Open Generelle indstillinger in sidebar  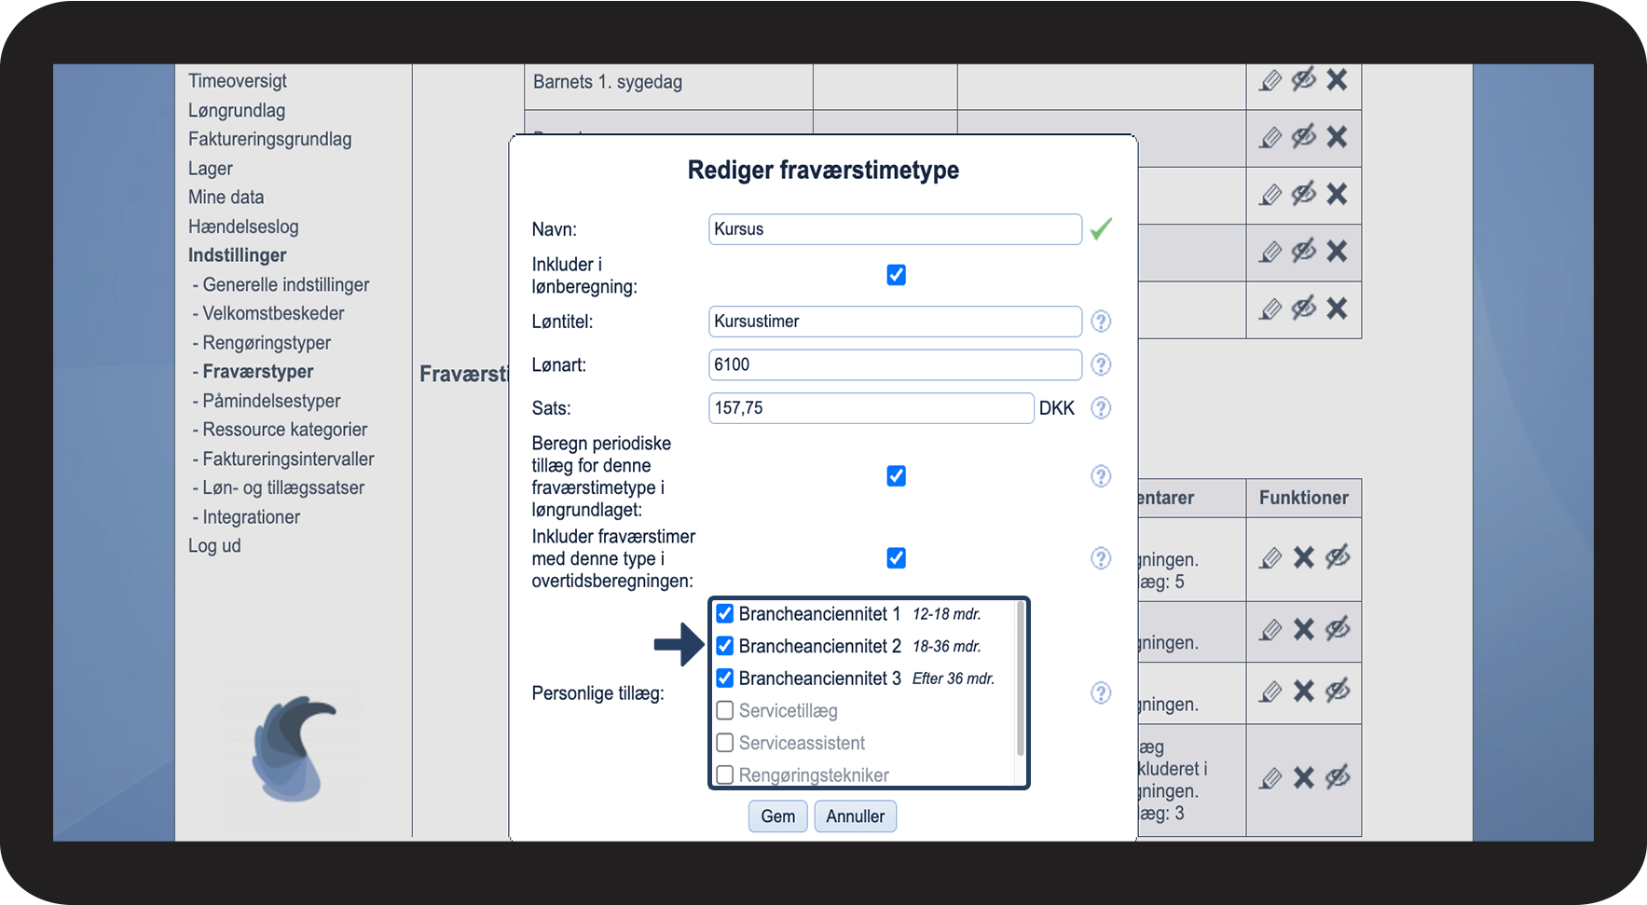285,285
